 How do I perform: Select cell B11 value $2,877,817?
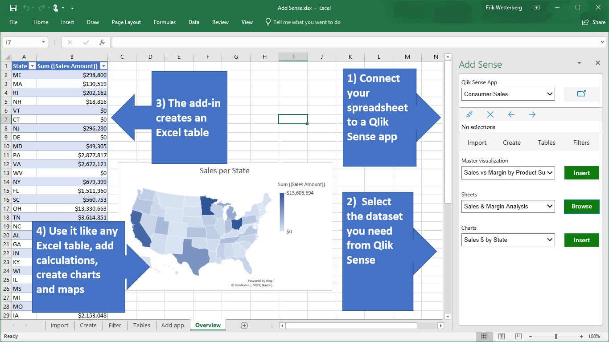coord(72,155)
